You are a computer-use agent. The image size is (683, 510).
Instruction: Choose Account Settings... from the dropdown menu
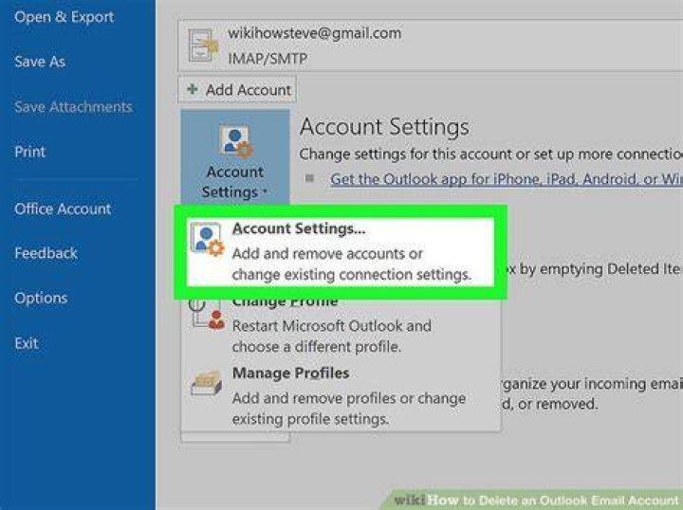pyautogui.click(x=341, y=252)
